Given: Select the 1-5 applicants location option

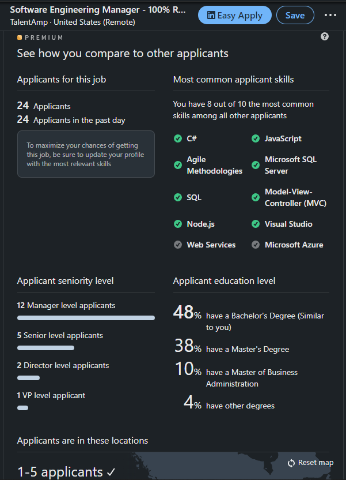Looking at the screenshot, I should 67,472.
